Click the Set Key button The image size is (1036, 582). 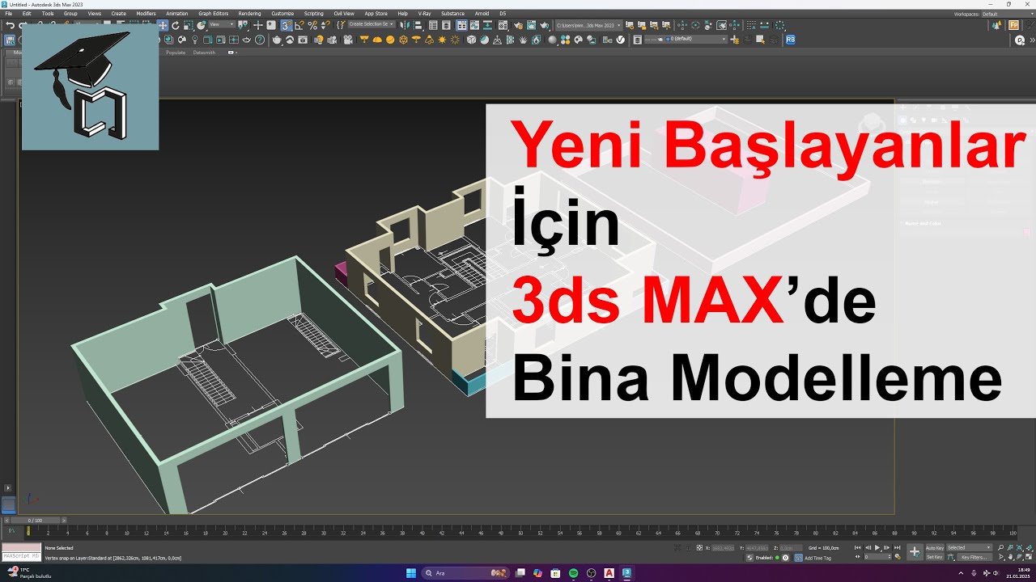935,557
